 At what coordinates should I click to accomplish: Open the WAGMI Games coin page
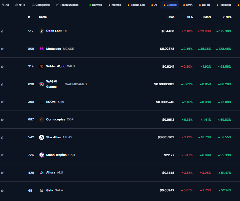52,84
